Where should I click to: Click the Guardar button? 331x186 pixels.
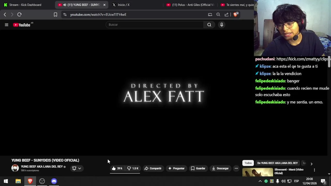[198, 168]
